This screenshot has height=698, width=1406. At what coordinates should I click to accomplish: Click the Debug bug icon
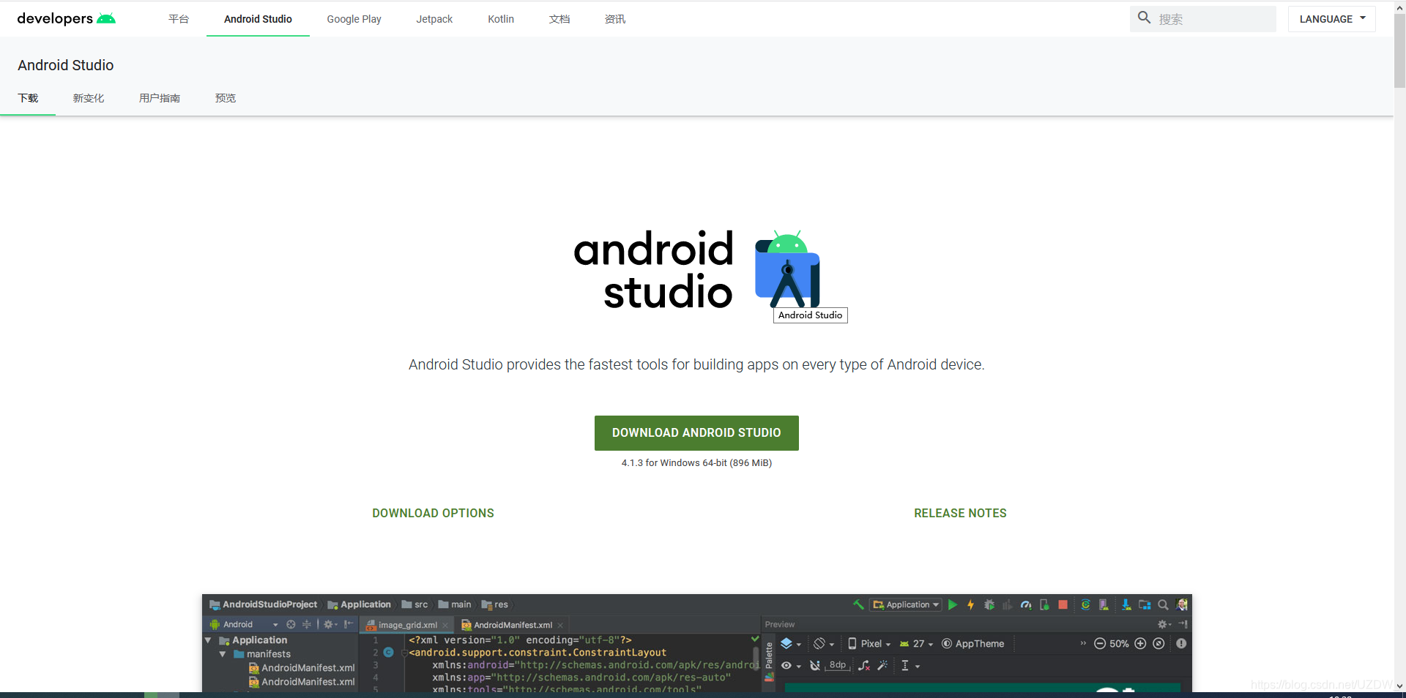pyautogui.click(x=989, y=604)
